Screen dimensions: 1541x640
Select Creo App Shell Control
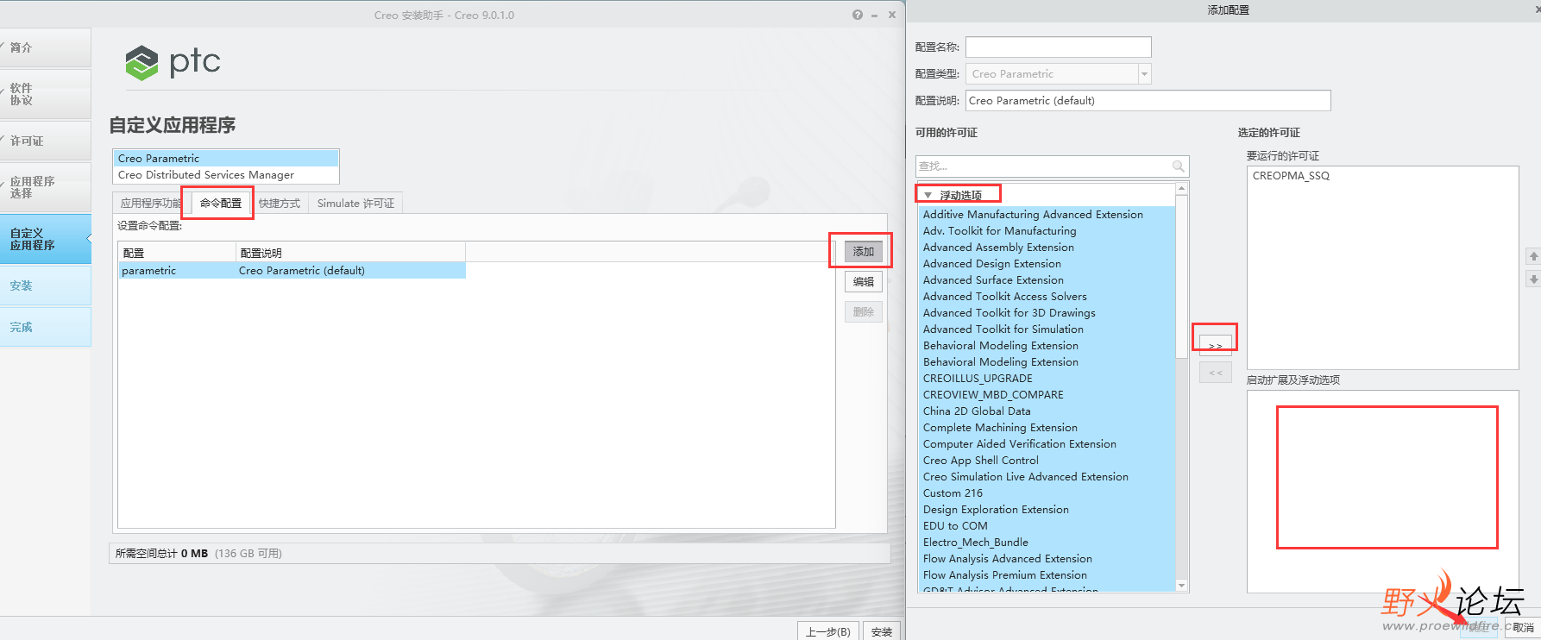coord(1046,461)
